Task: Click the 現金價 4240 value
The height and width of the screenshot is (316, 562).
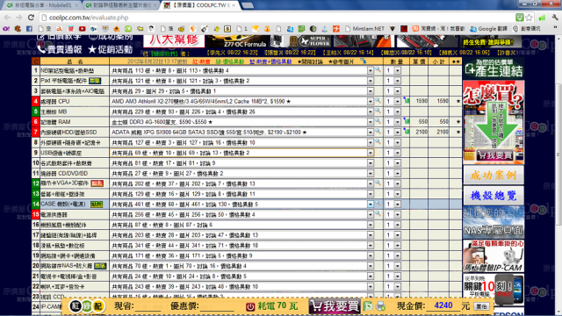Action: click(x=443, y=305)
